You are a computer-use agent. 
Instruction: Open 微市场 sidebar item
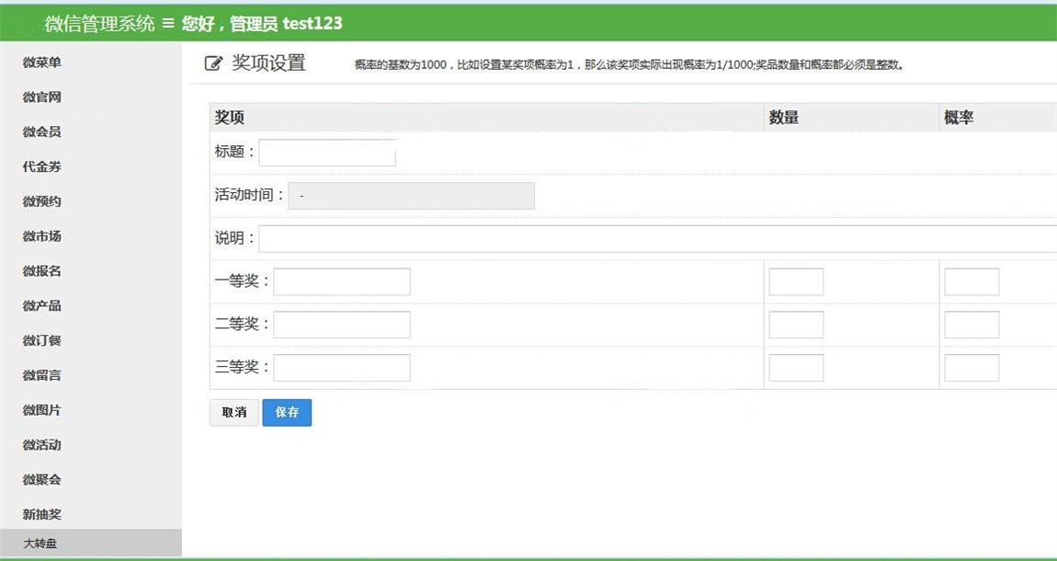click(x=41, y=236)
